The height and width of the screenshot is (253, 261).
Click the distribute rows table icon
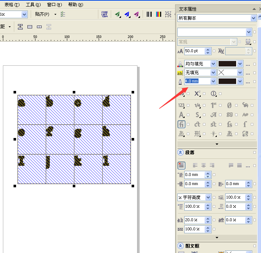click(x=20, y=27)
